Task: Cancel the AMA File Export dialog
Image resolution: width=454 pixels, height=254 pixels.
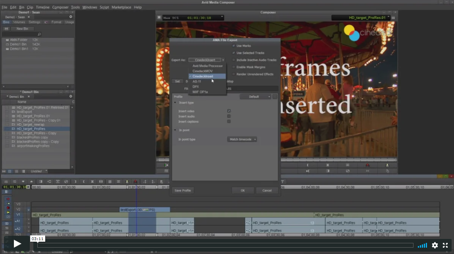Action: 267,191
